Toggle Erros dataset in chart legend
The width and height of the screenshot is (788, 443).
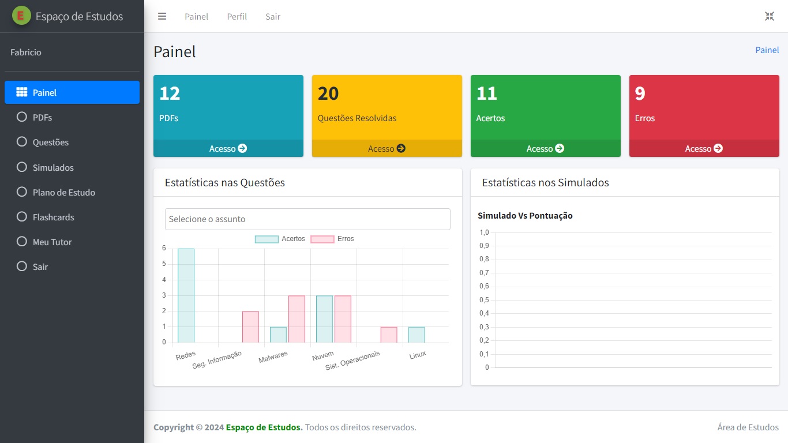pos(333,239)
